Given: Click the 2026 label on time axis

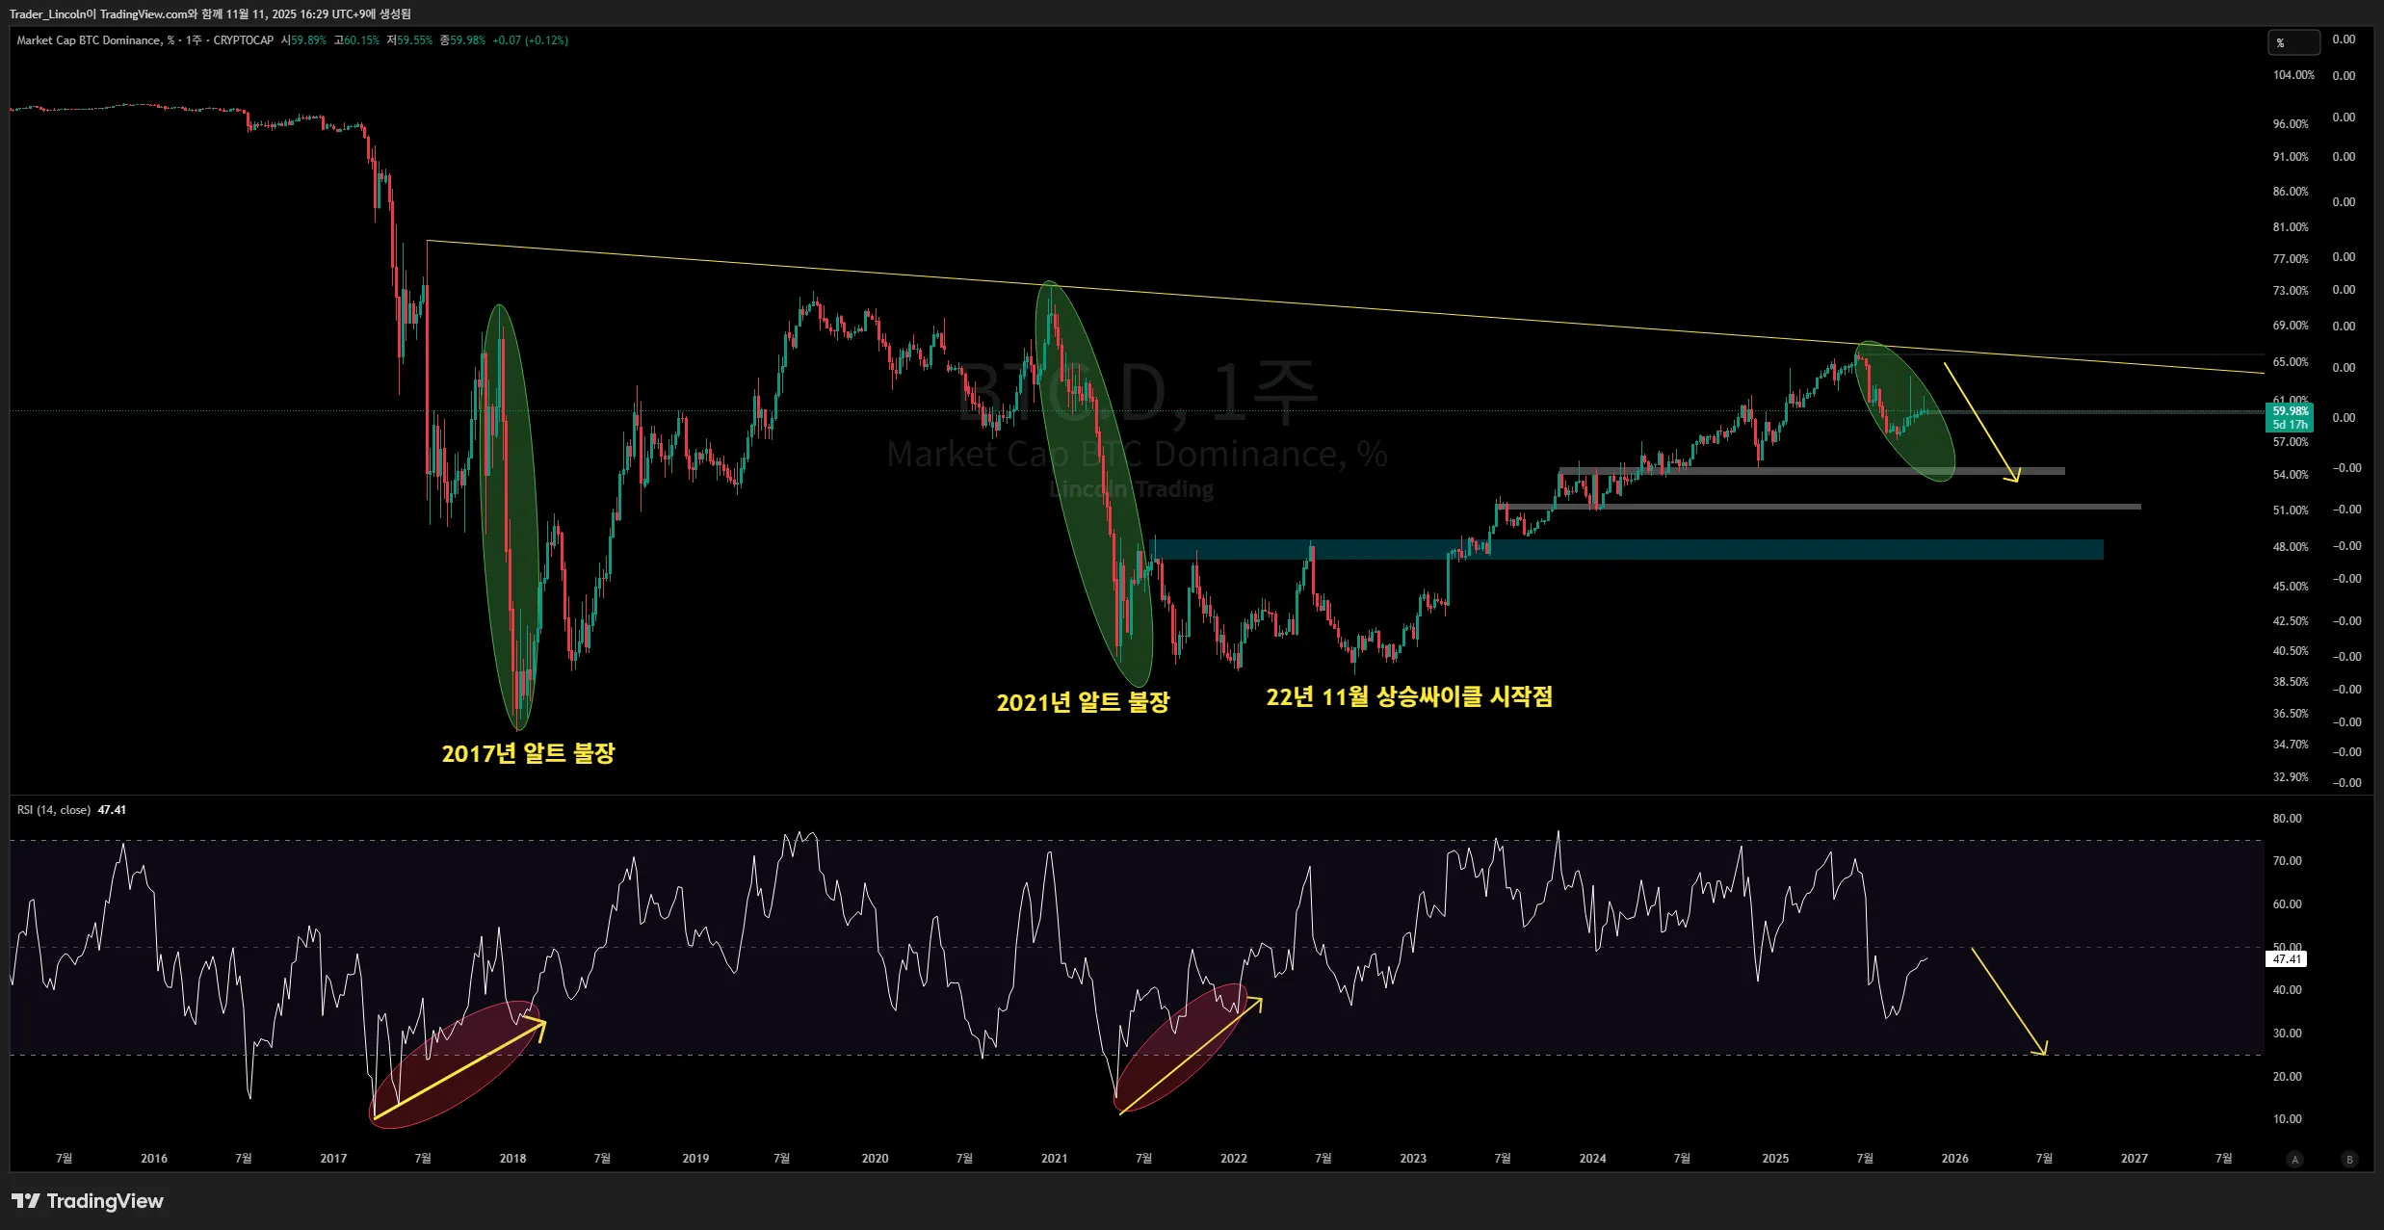Looking at the screenshot, I should [x=1954, y=1159].
